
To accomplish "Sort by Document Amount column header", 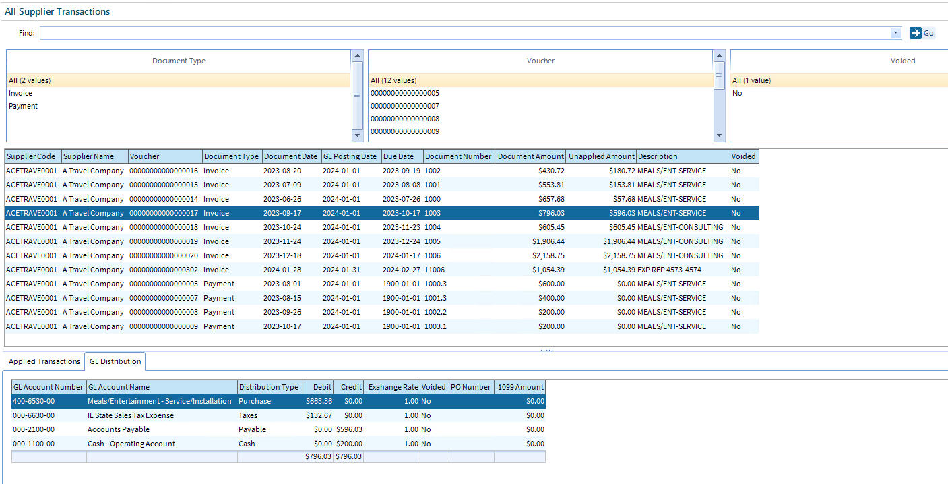I will (530, 156).
